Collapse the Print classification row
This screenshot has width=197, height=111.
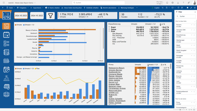pos(109,31)
